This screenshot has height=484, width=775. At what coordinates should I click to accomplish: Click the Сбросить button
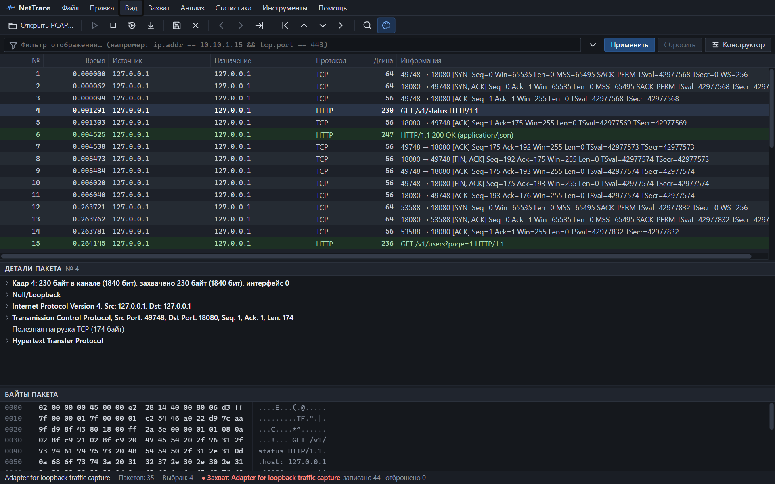click(x=680, y=45)
